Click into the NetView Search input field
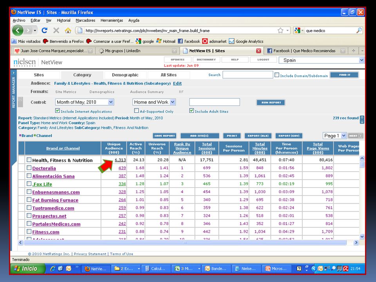376x282 pixels. [x=248, y=74]
